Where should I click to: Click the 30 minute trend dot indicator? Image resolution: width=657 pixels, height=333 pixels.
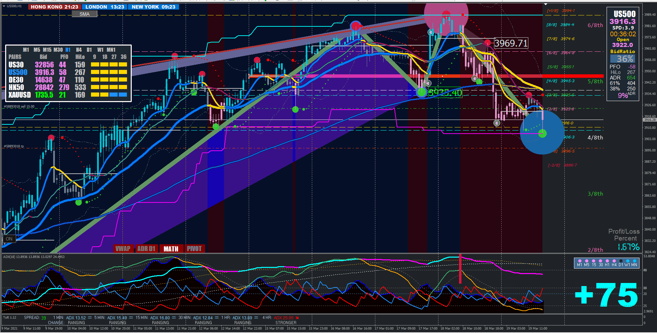(x=600, y=261)
